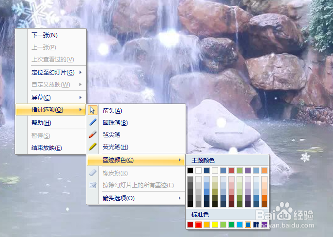Pick the lightest red tint under theme colors
The height and width of the screenshot is (237, 333).
232,179
